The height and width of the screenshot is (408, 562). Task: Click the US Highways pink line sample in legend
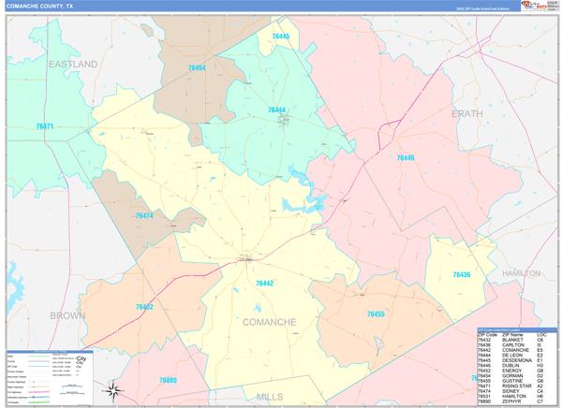pyautogui.click(x=38, y=392)
